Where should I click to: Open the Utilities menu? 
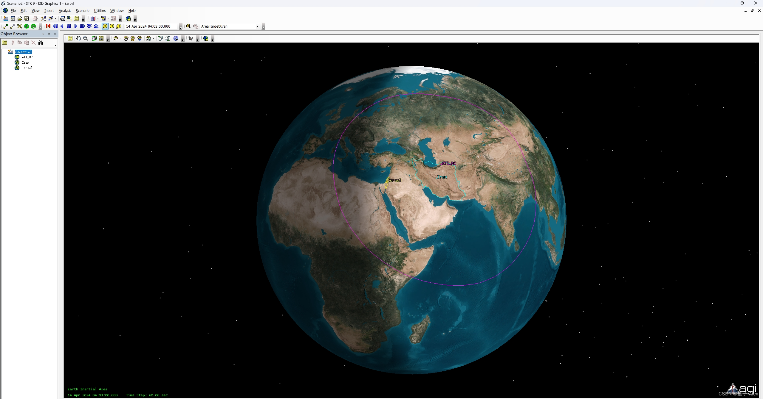tap(100, 10)
